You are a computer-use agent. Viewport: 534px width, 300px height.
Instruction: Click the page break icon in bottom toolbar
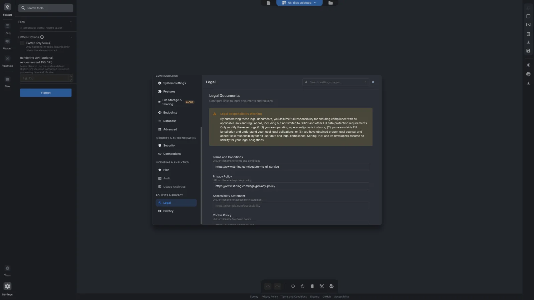tap(331, 286)
